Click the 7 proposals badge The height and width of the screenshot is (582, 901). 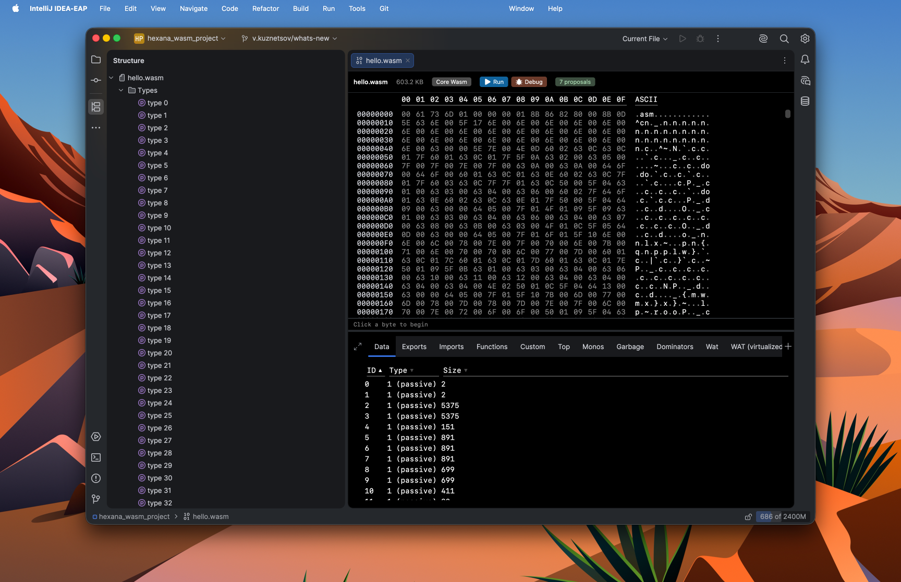pos(575,82)
